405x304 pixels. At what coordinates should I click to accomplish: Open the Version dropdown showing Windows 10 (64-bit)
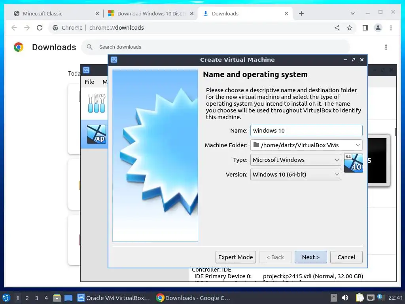point(296,175)
